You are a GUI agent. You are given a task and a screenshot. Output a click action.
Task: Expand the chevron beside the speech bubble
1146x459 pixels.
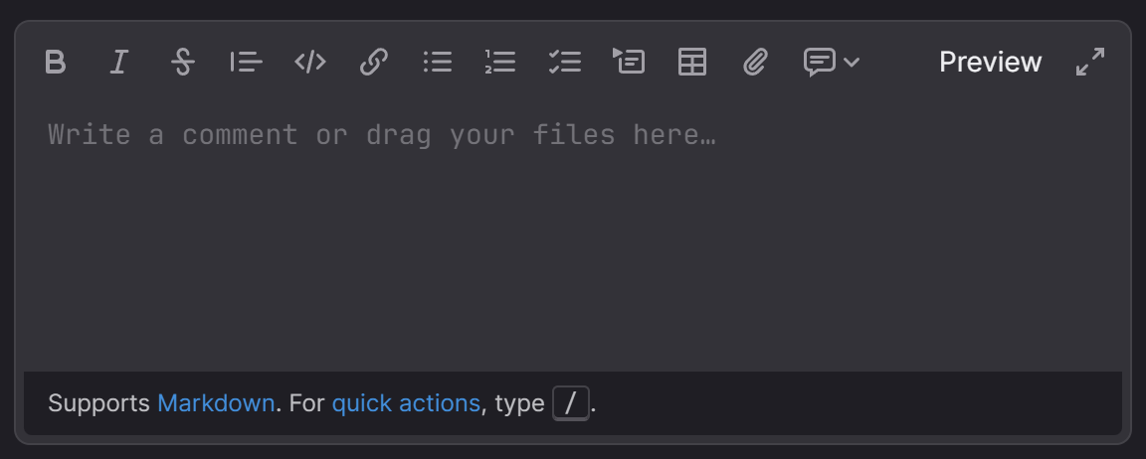click(x=851, y=63)
